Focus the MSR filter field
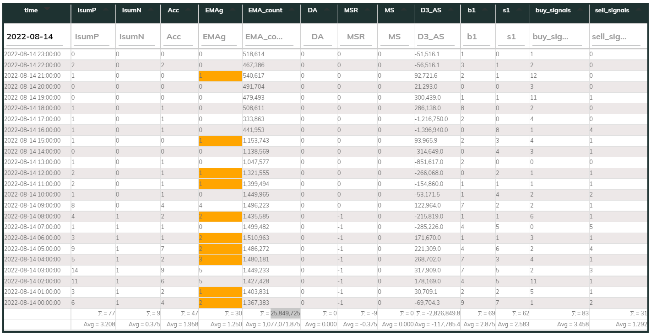The height and width of the screenshot is (335, 651). tap(356, 37)
